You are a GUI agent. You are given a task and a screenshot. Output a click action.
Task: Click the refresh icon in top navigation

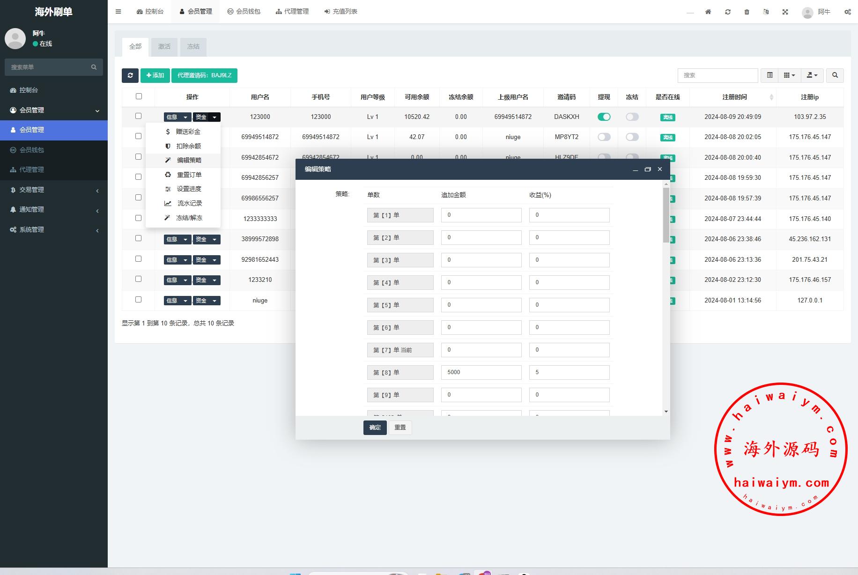[727, 12]
